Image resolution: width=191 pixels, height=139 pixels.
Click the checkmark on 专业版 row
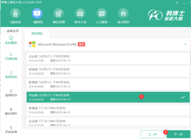coord(183,97)
